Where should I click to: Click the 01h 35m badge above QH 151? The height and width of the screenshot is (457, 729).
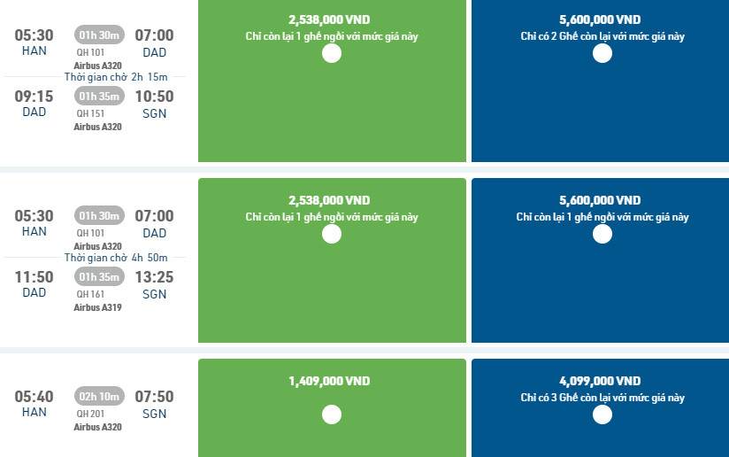(99, 96)
